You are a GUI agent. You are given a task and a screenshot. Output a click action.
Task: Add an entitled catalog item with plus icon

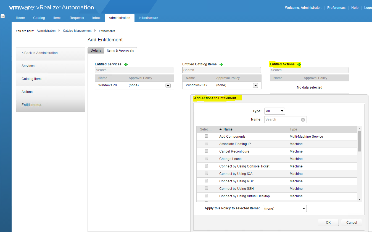coord(221,65)
